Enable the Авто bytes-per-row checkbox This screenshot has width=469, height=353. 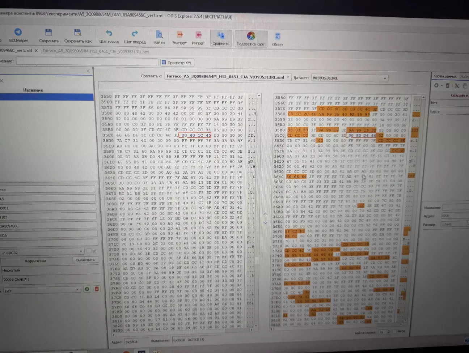(394, 331)
